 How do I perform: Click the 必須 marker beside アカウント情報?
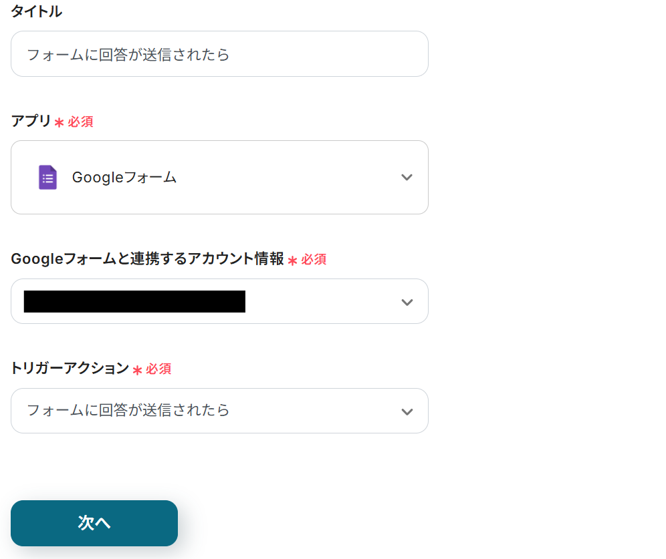(314, 260)
